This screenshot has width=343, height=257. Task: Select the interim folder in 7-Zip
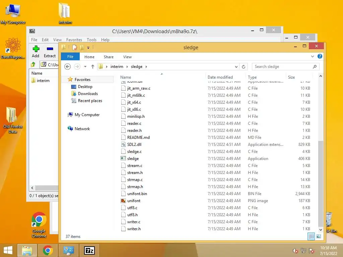[x=41, y=81]
